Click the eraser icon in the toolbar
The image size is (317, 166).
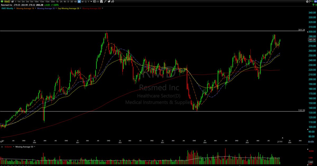[109, 2]
